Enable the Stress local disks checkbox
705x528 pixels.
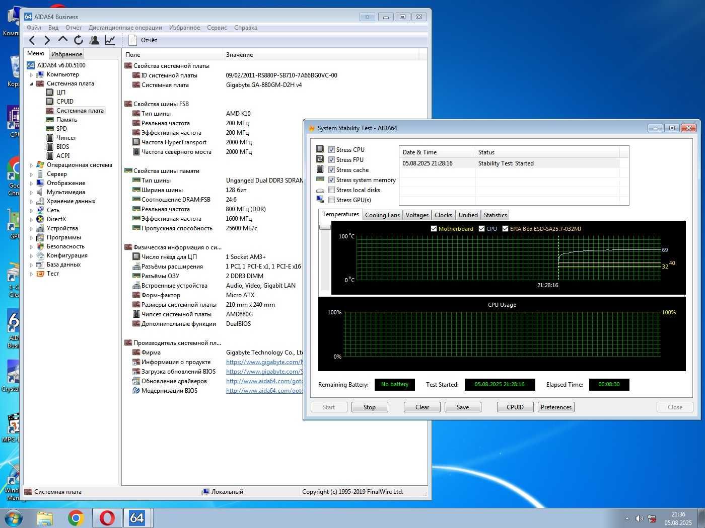point(331,190)
